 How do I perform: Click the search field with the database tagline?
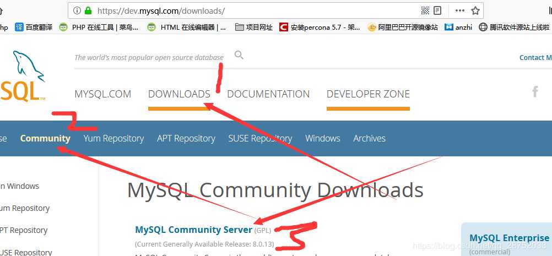point(149,57)
